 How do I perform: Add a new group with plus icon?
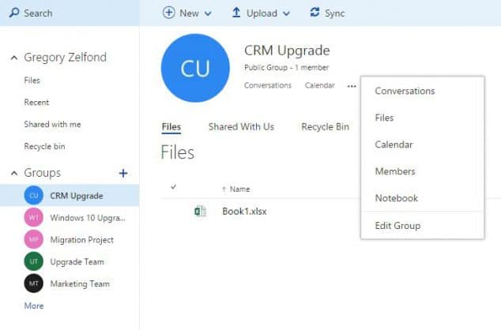(x=123, y=174)
